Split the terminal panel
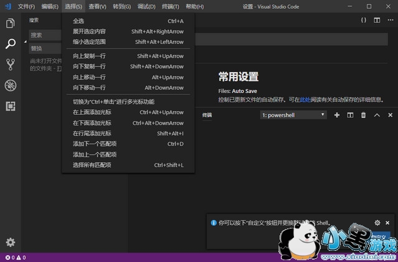The image size is (398, 262). pos(350,115)
